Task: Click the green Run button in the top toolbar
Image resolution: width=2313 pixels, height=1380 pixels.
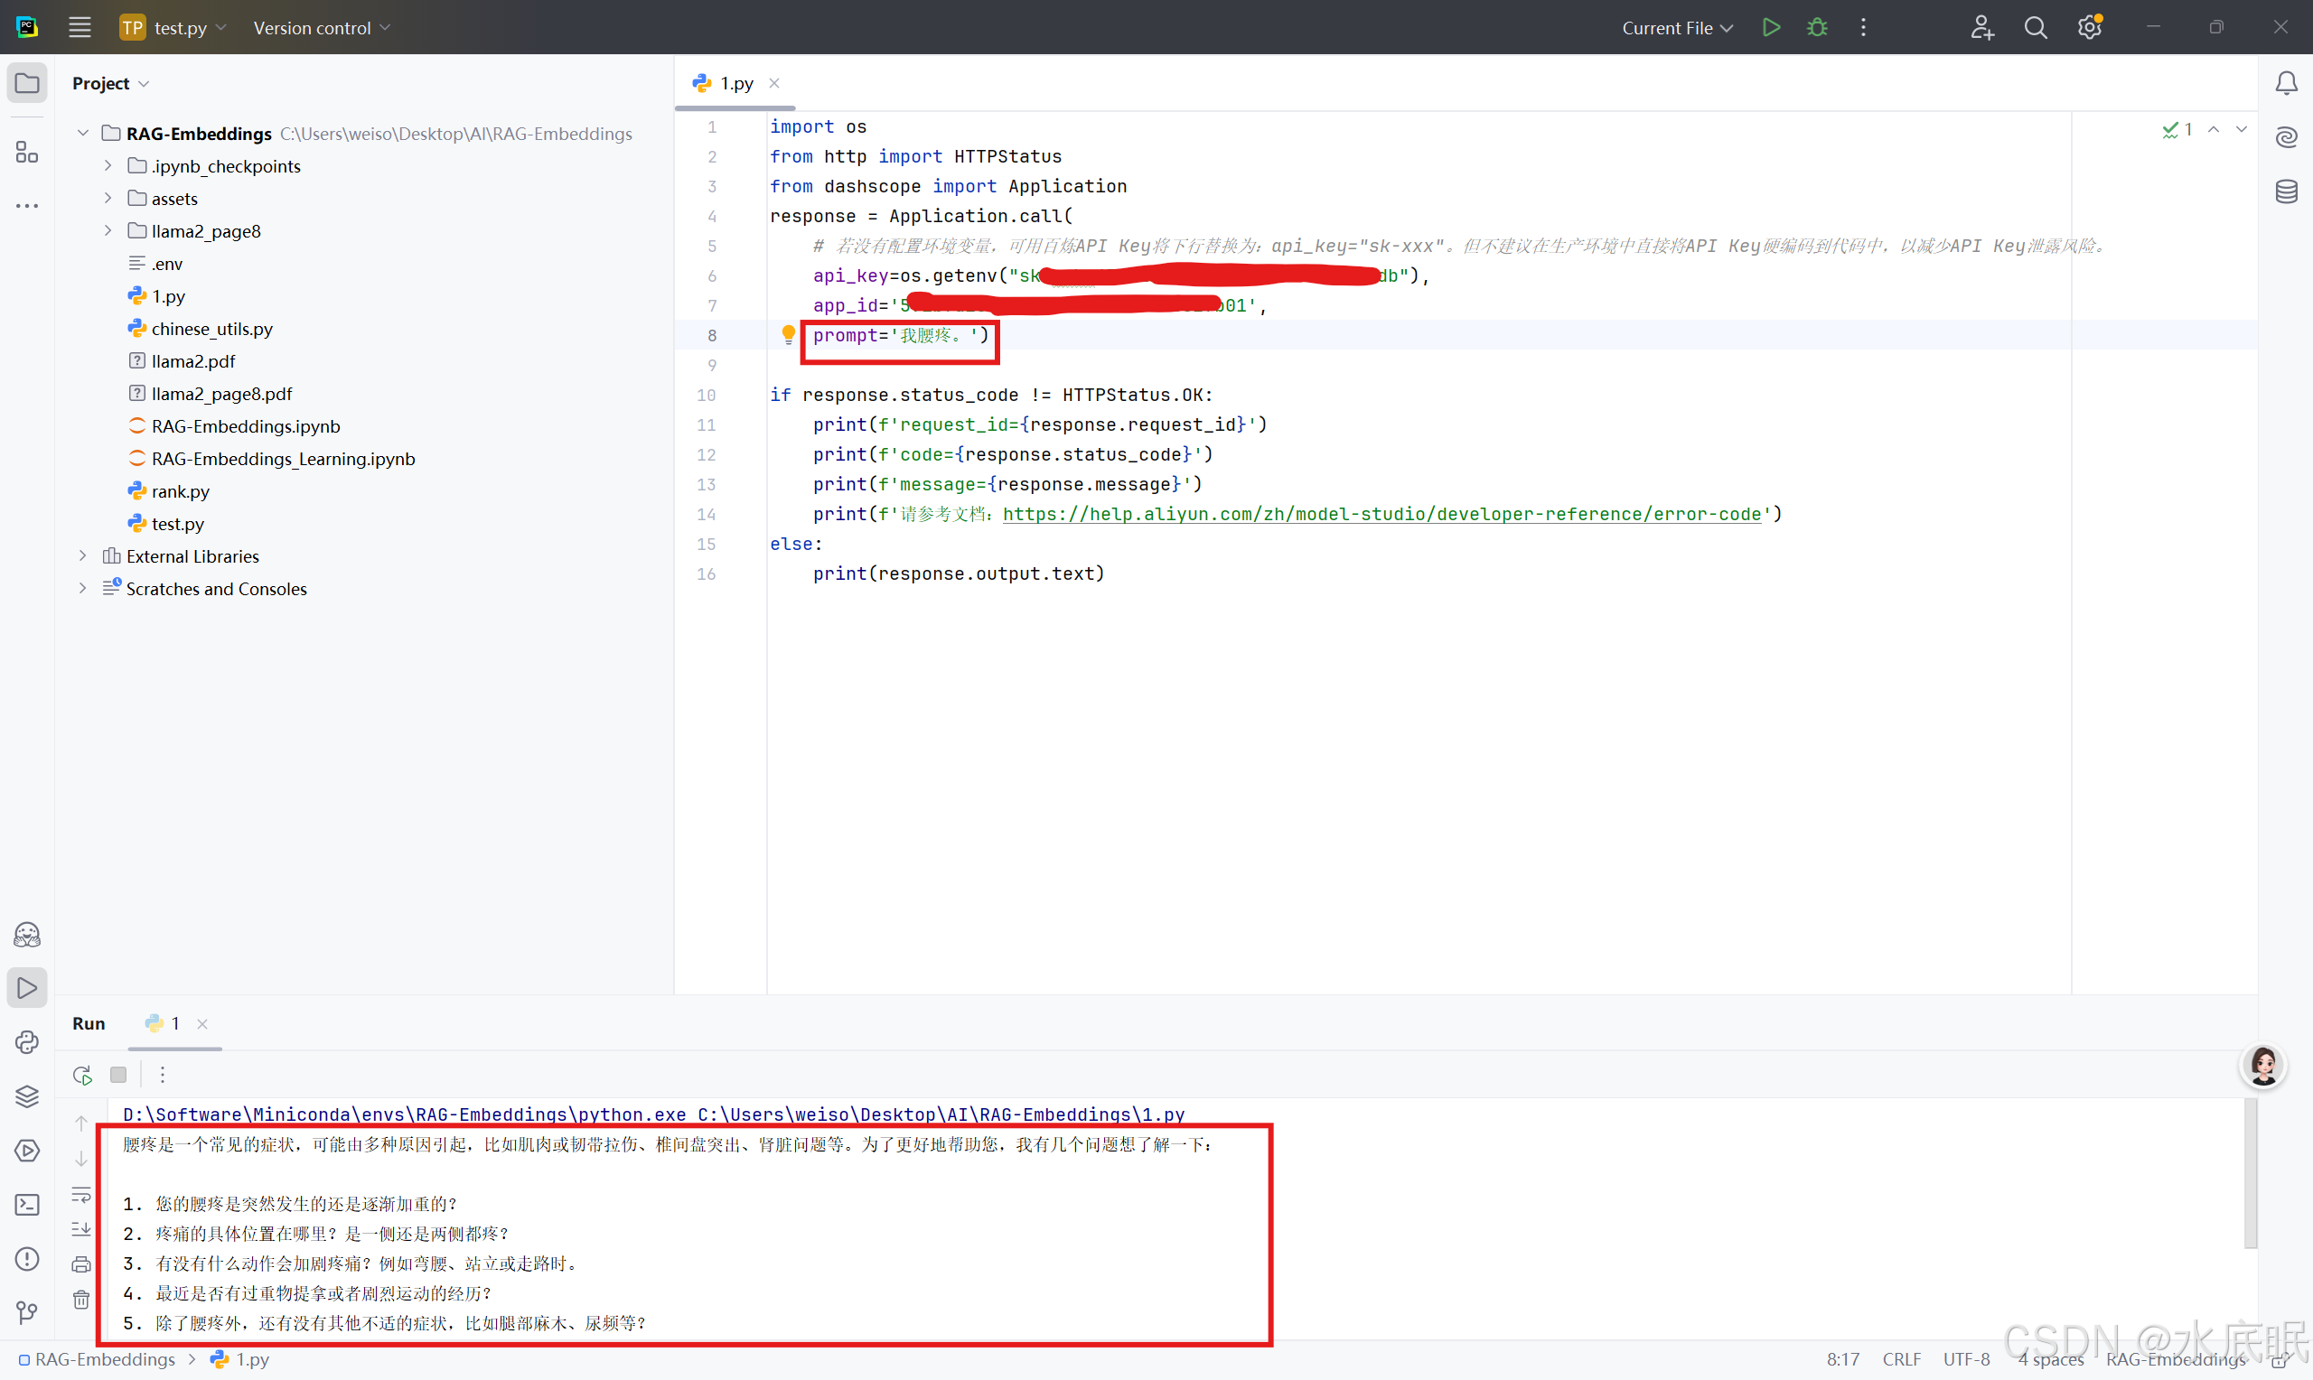Action: (1771, 27)
